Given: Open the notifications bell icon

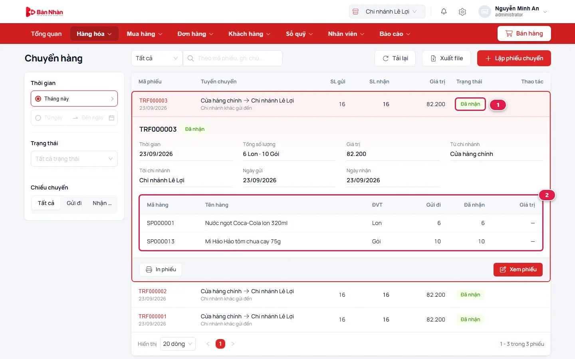Looking at the screenshot, I should [444, 12].
